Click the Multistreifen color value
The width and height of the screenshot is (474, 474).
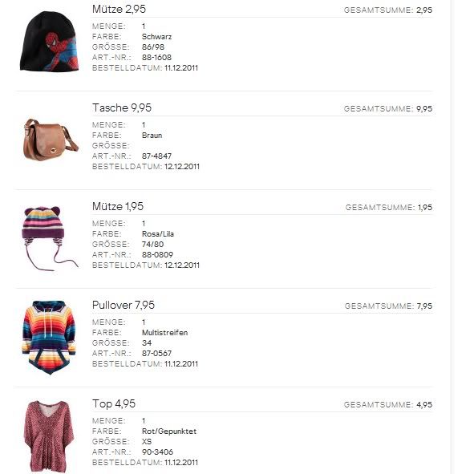164,333
